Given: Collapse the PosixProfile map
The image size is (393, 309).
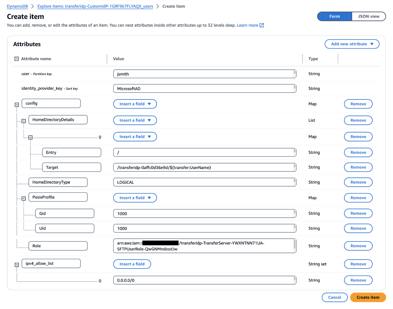Looking at the screenshot, I should (24, 198).
